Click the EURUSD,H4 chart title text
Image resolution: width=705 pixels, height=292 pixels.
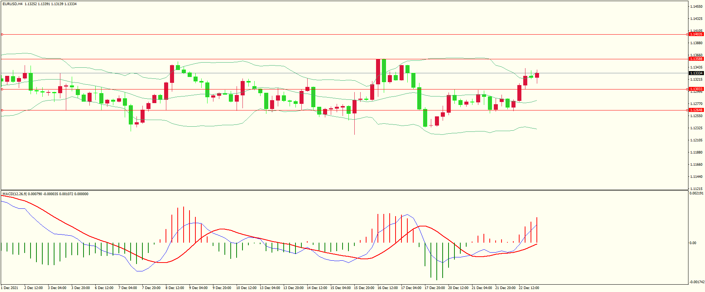click(x=13, y=4)
